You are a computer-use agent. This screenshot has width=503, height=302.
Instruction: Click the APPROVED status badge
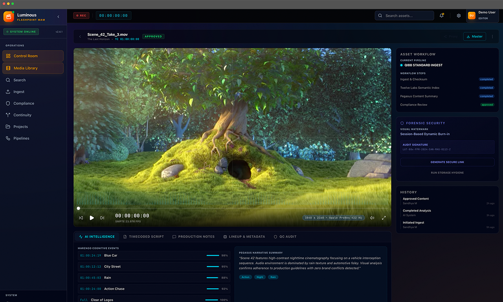[153, 37]
